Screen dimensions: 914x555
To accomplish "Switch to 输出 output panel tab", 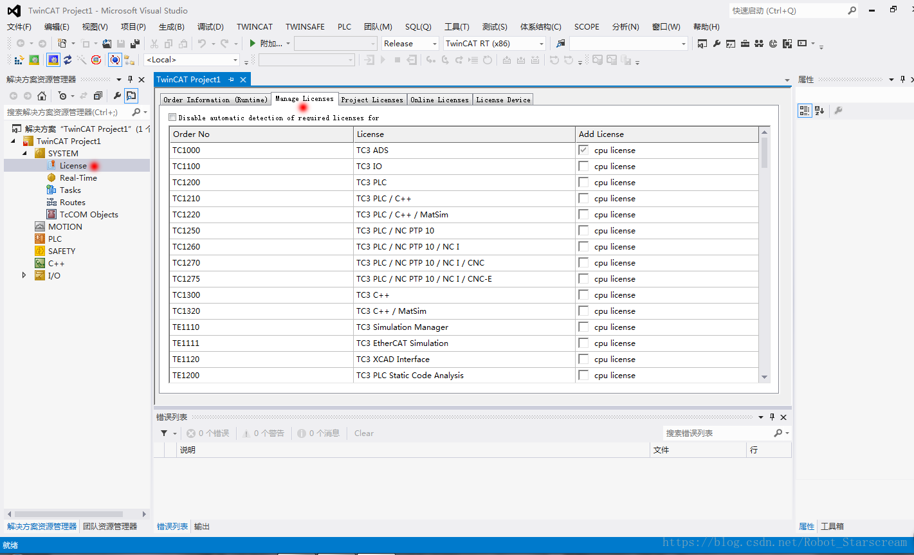I will point(202,527).
